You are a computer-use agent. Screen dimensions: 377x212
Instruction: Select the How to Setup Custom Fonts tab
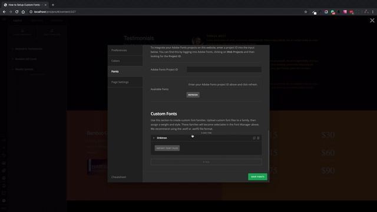25,5
